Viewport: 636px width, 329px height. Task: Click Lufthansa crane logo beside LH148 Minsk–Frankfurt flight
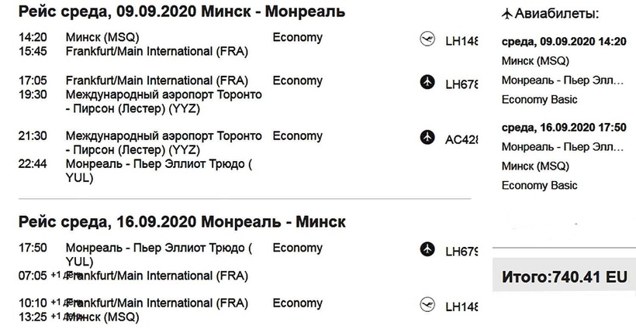click(x=426, y=39)
